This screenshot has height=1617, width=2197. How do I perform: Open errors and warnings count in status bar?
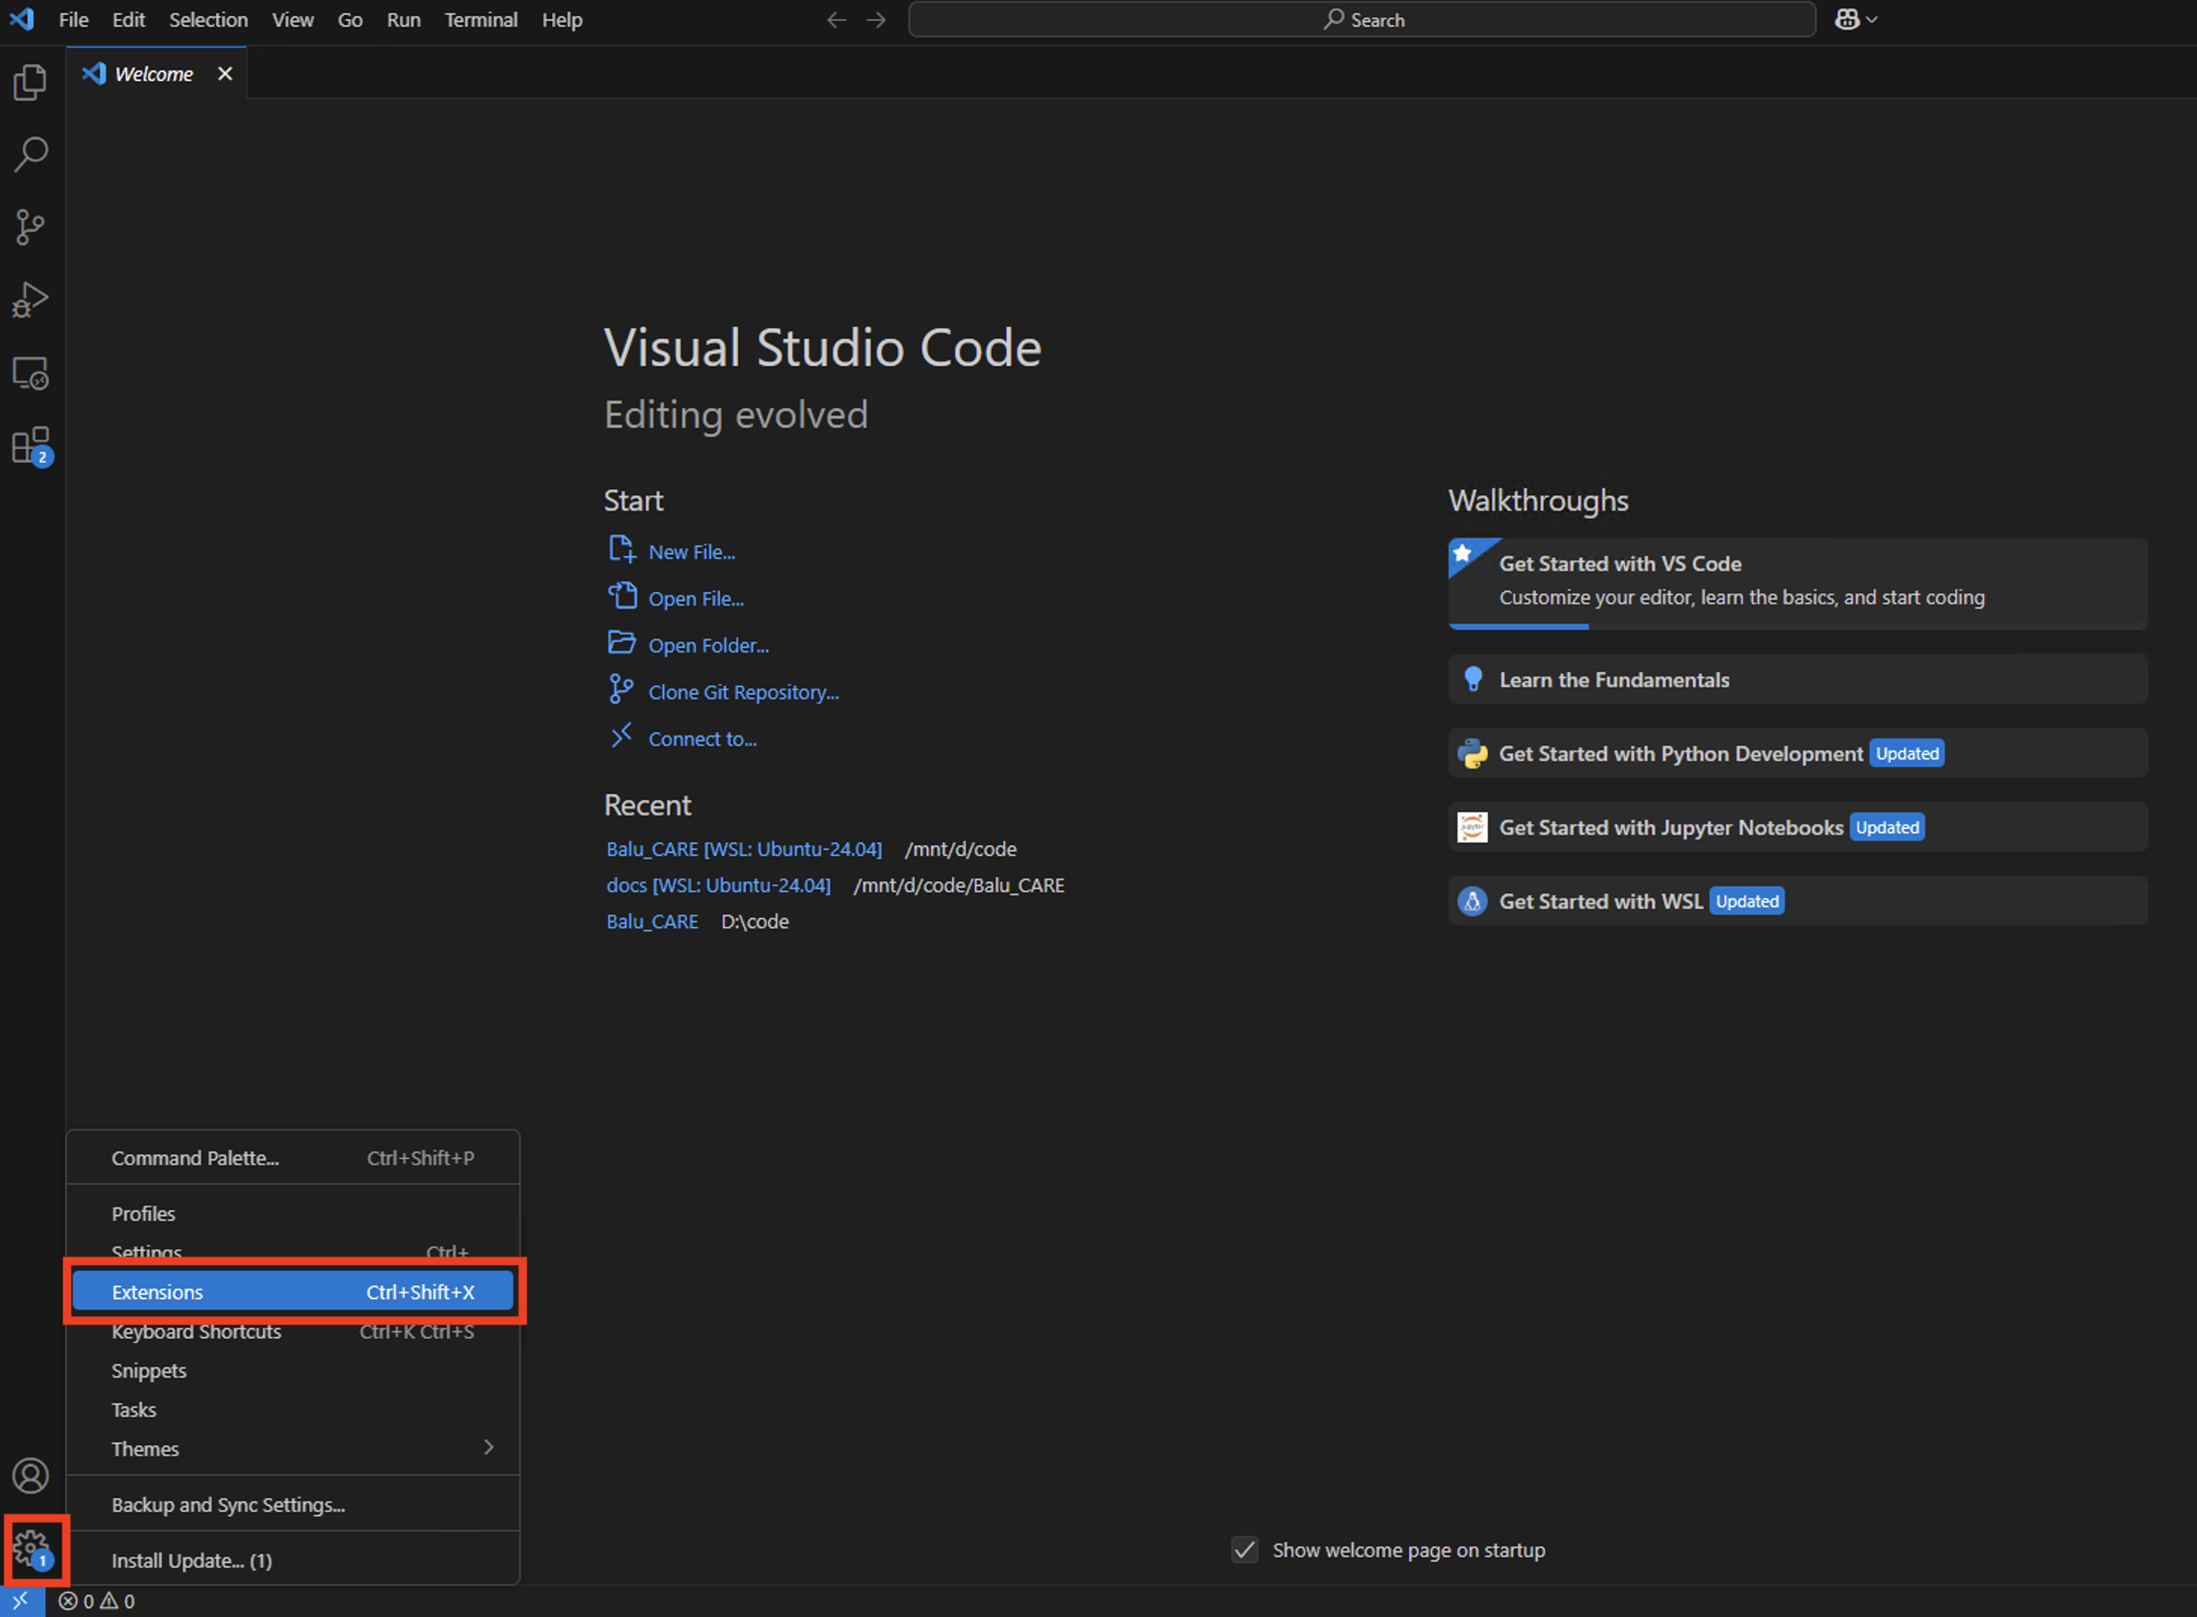pyautogui.click(x=97, y=1601)
